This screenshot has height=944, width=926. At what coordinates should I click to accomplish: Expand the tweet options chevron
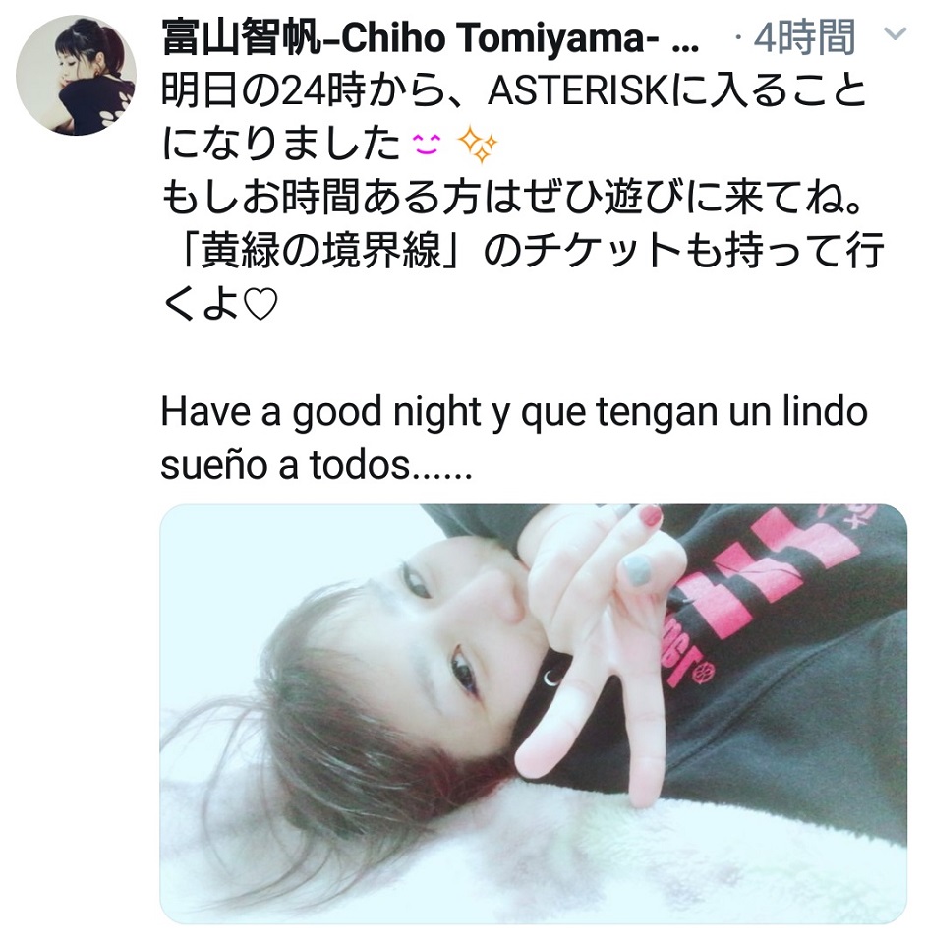pos(895,33)
